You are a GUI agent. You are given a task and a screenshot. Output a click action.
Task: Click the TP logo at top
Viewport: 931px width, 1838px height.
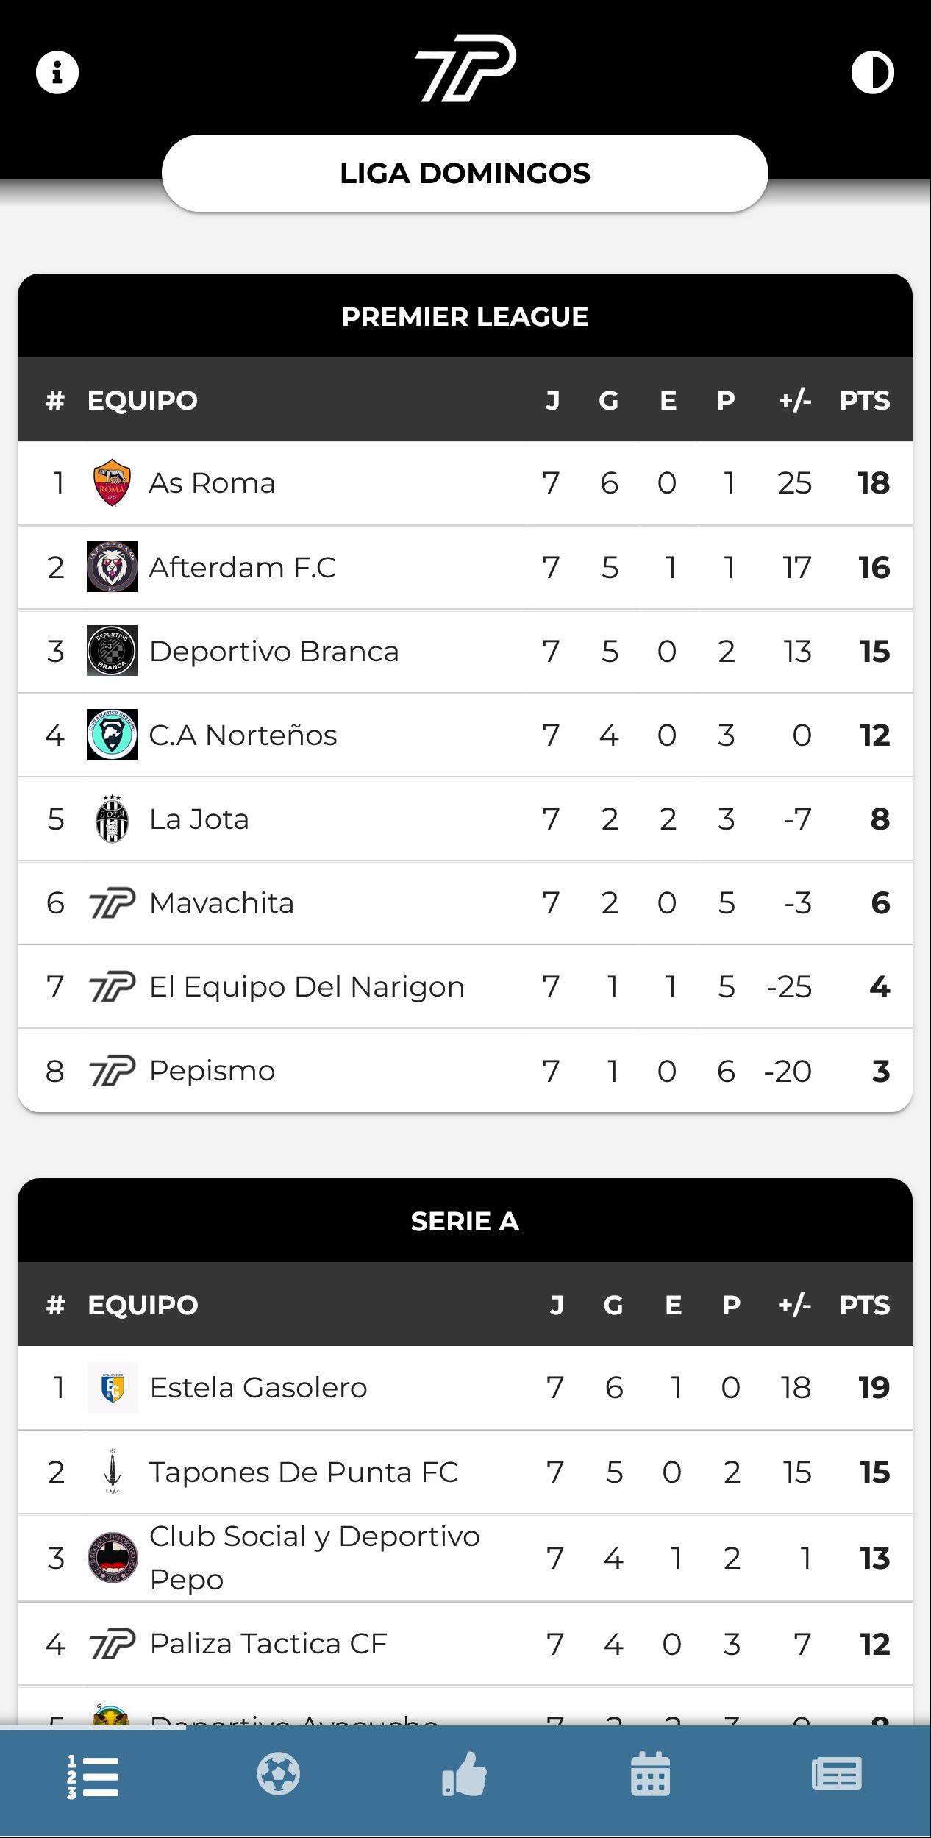point(465,68)
